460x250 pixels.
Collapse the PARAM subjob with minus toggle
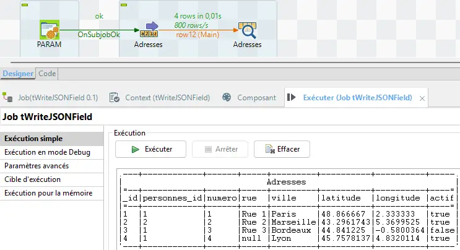25,5
